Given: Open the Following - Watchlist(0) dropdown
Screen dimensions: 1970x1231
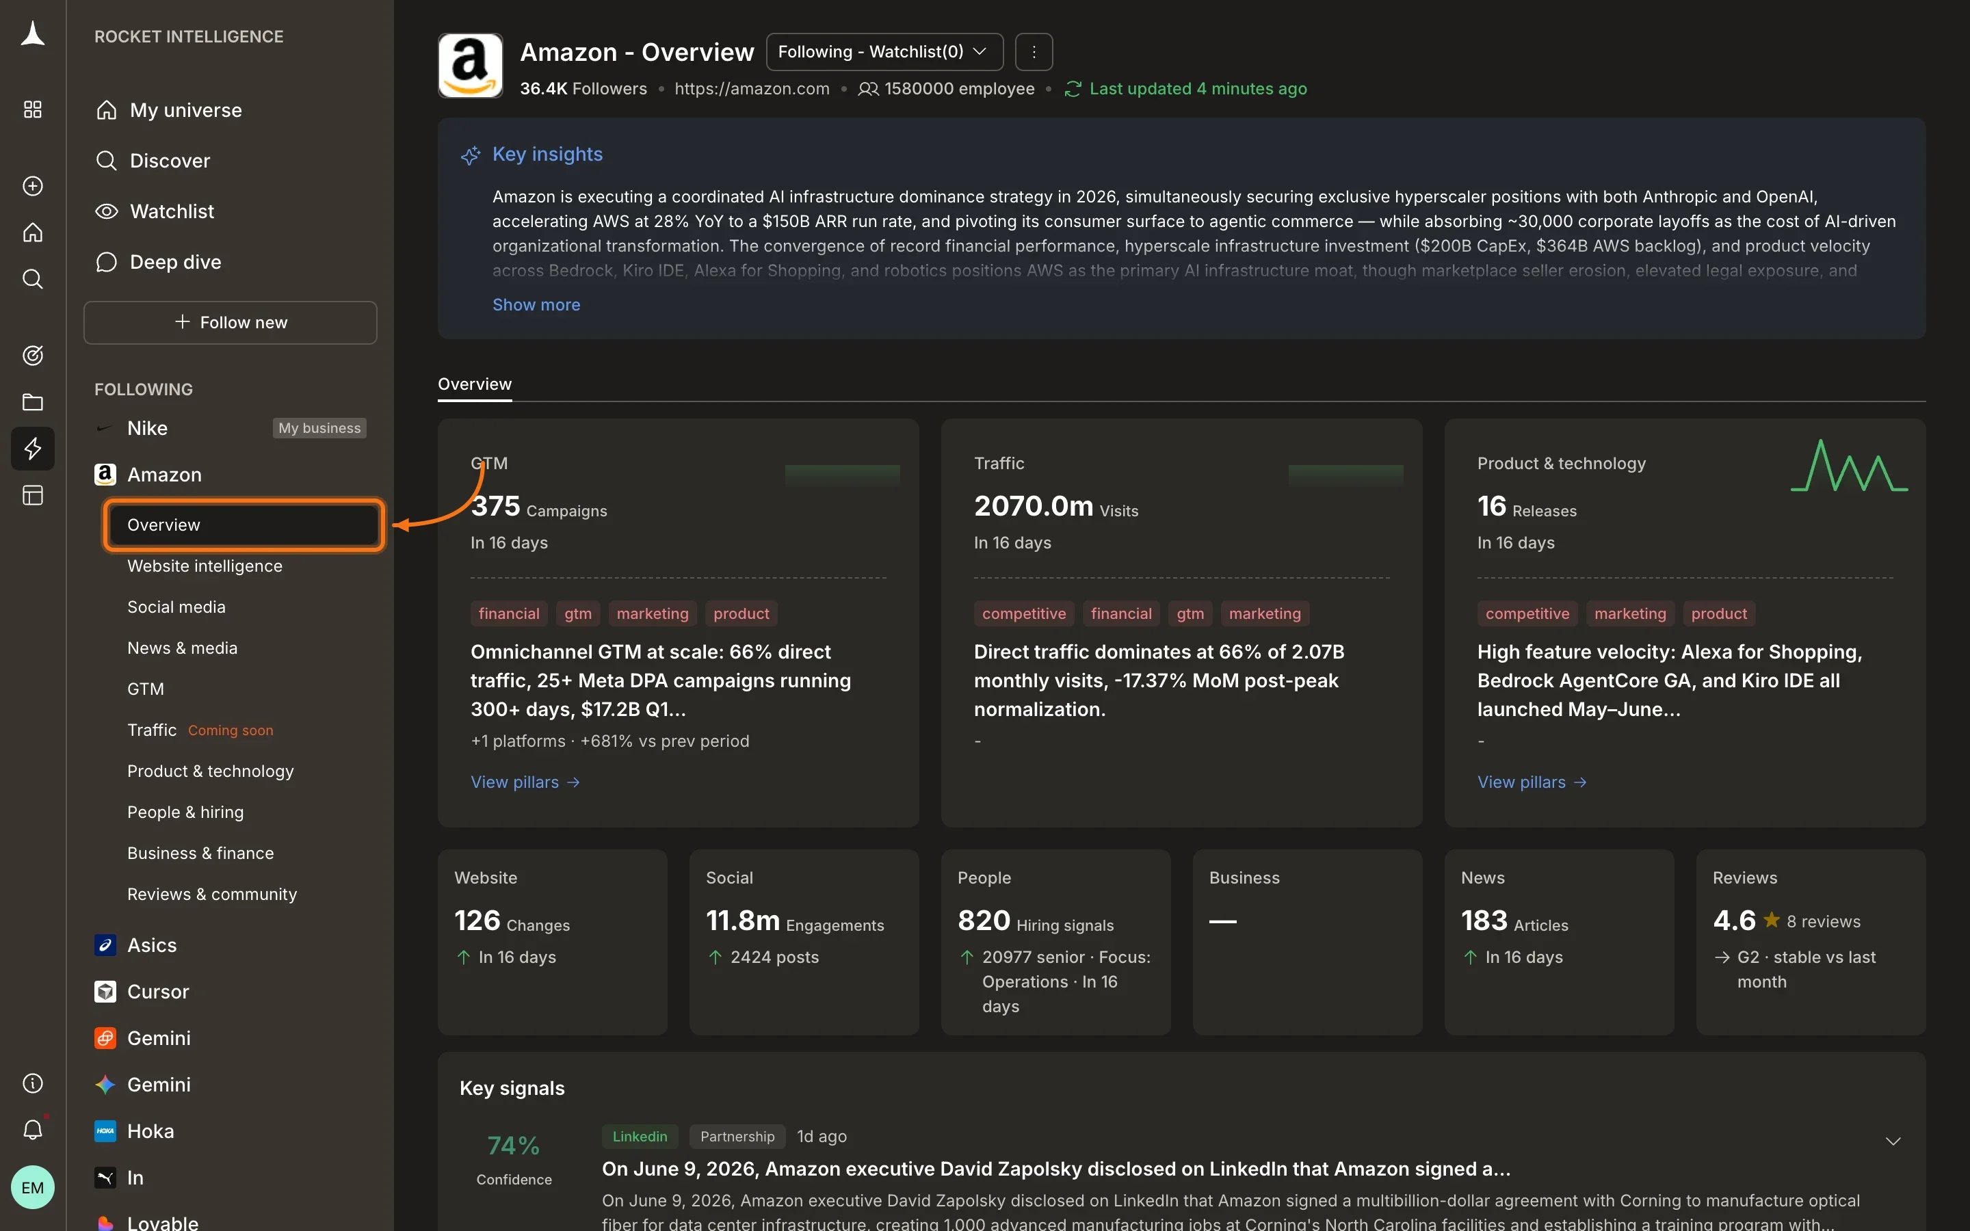Looking at the screenshot, I should point(884,52).
